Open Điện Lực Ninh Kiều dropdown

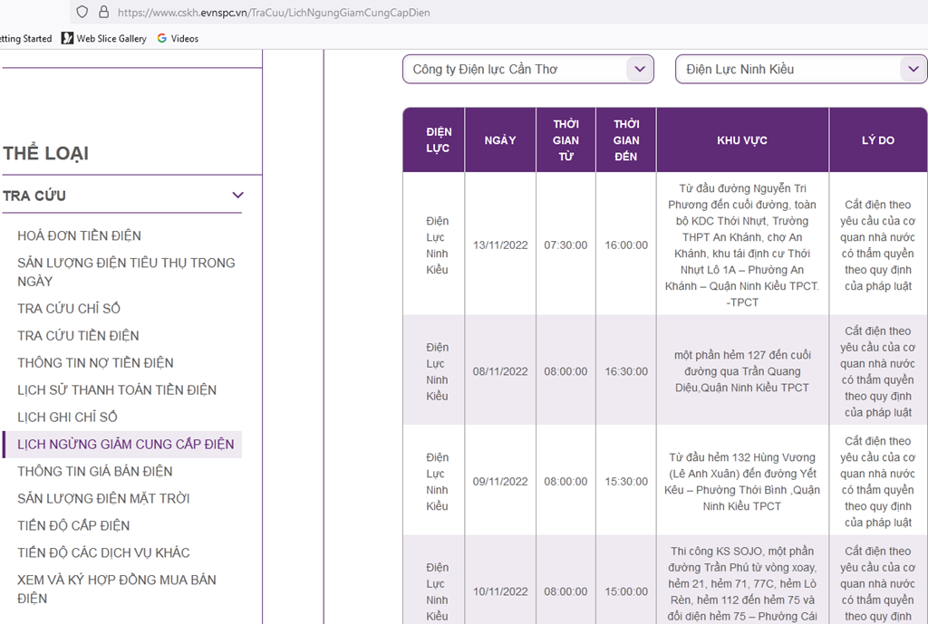coord(800,70)
